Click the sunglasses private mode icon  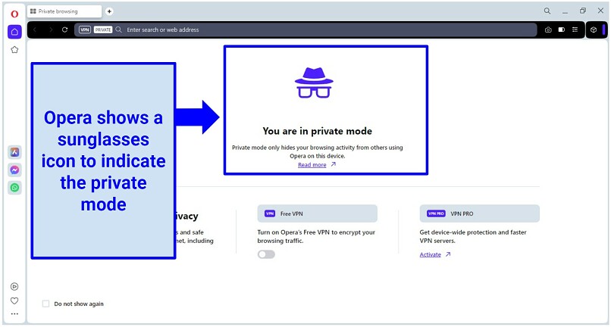point(314,83)
